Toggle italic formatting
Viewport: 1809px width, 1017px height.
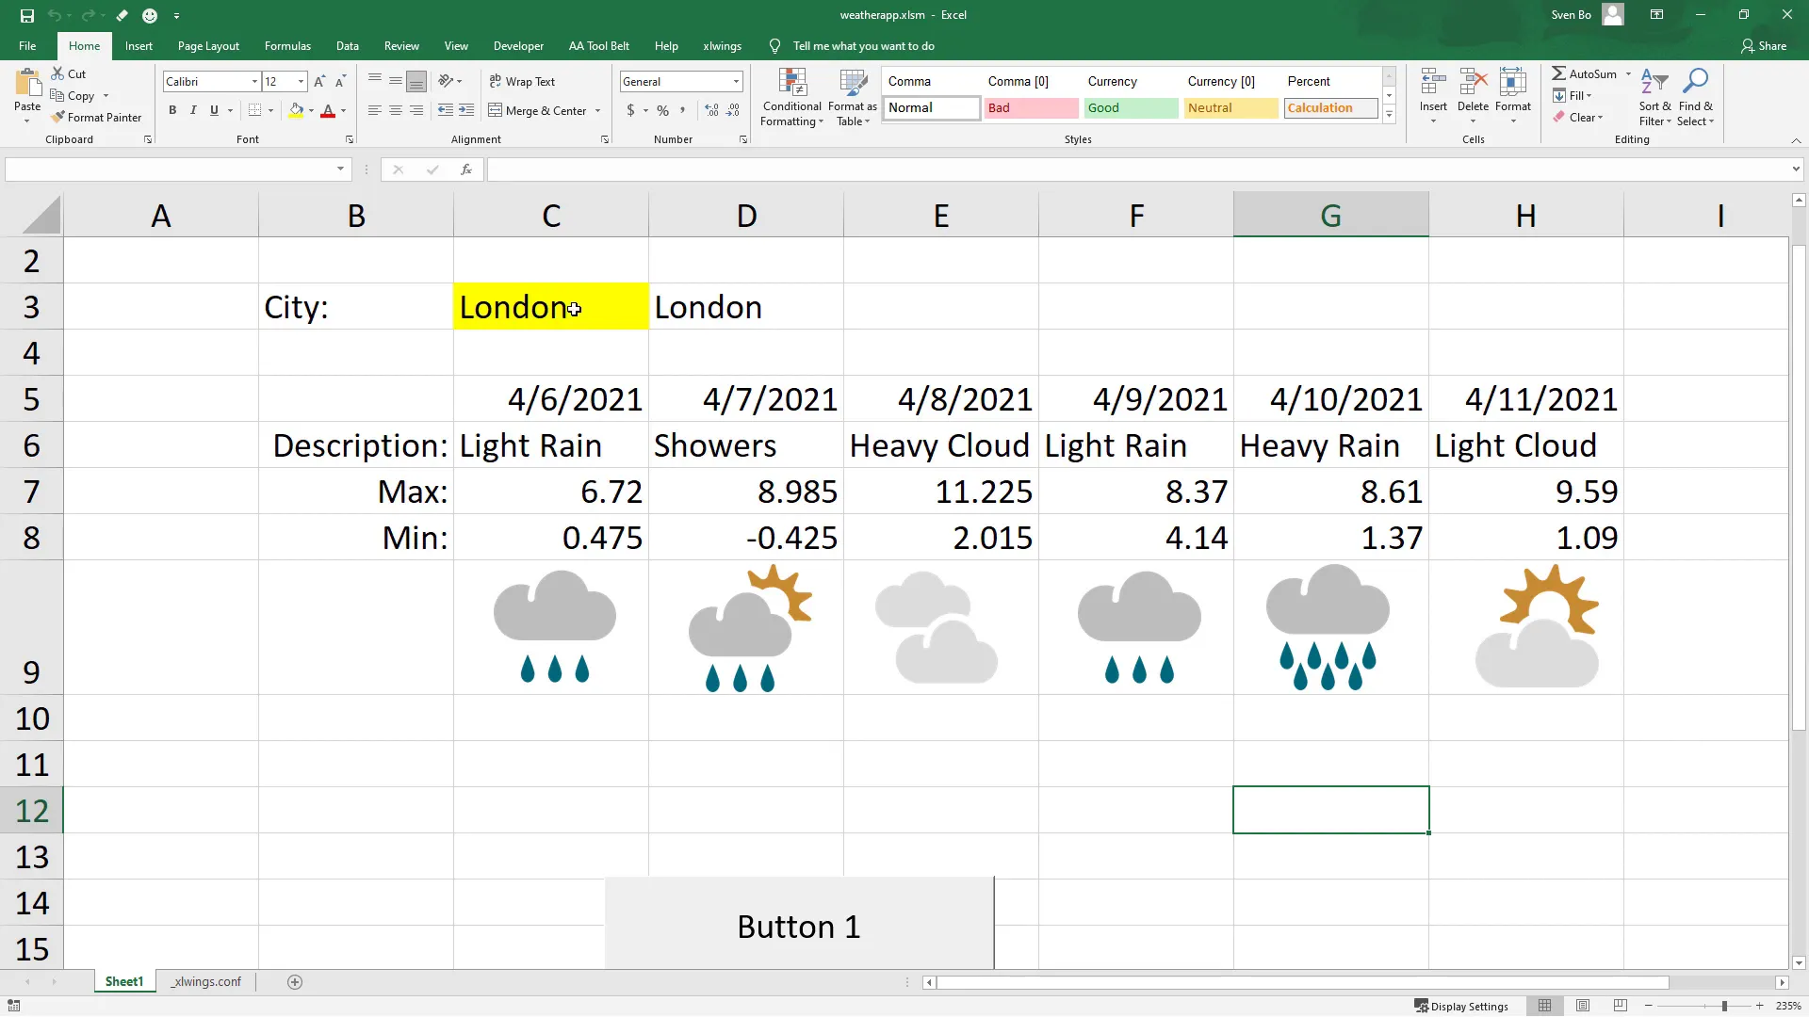[x=193, y=111]
